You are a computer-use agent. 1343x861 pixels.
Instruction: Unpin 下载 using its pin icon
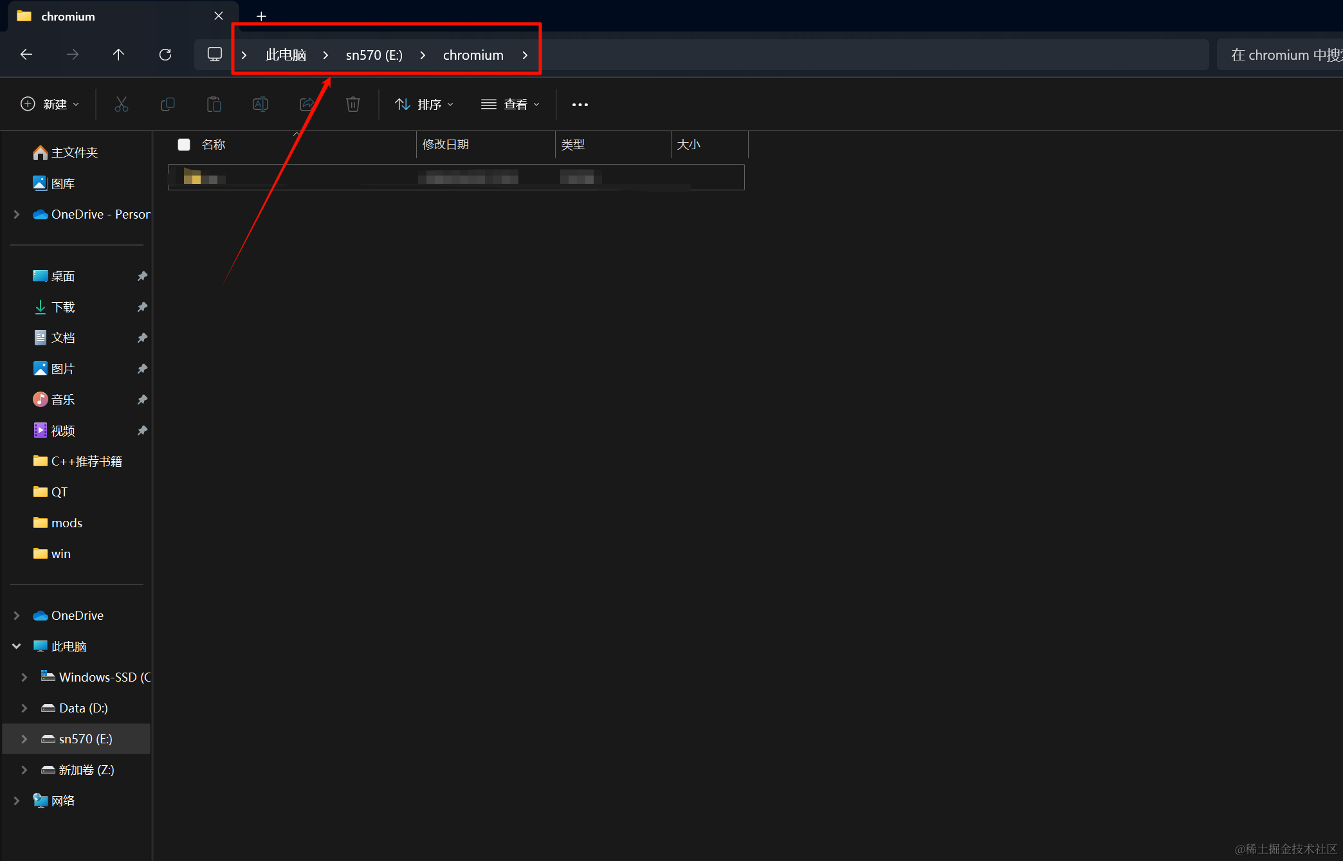pyautogui.click(x=142, y=307)
